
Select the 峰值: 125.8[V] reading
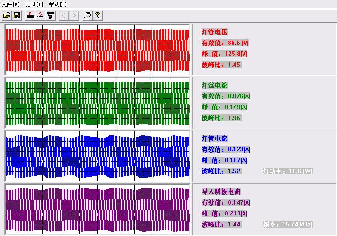(224, 54)
